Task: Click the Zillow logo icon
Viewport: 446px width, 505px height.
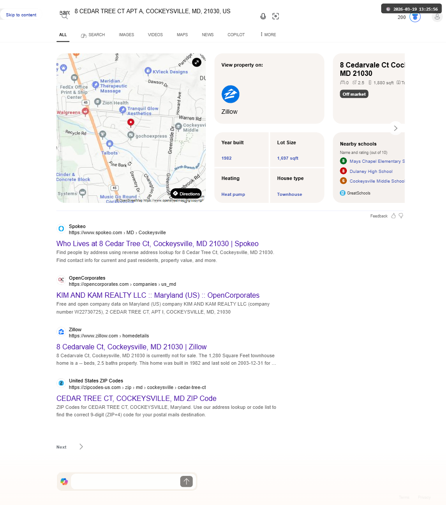Action: [230, 94]
